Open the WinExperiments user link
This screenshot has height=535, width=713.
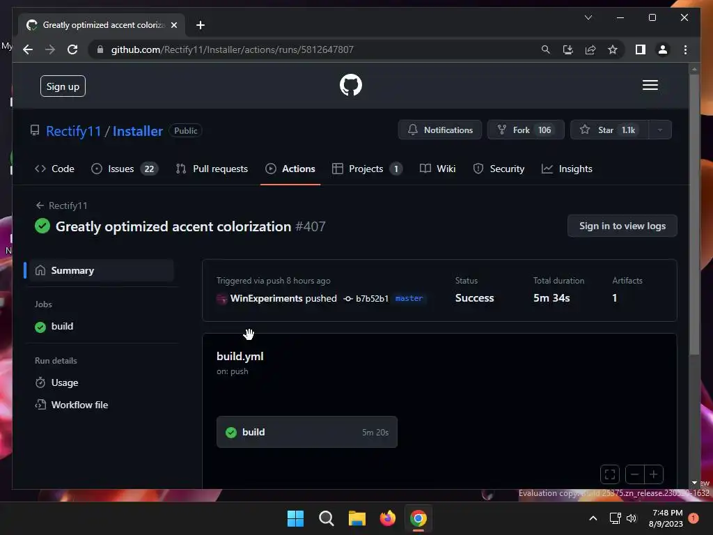point(266,298)
